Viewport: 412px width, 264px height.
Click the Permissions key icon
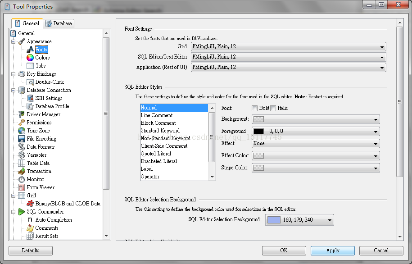tap(22, 123)
